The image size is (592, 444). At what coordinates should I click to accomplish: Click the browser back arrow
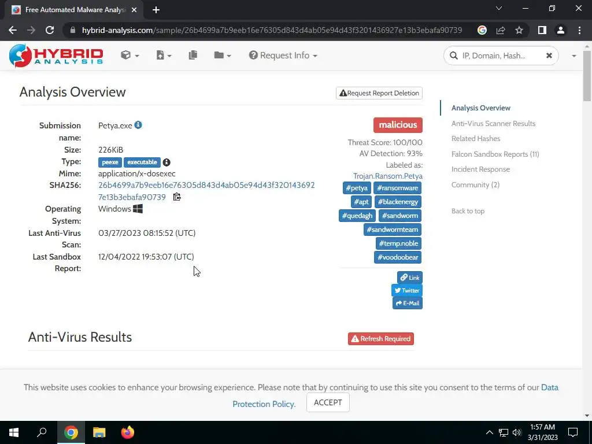click(x=13, y=30)
